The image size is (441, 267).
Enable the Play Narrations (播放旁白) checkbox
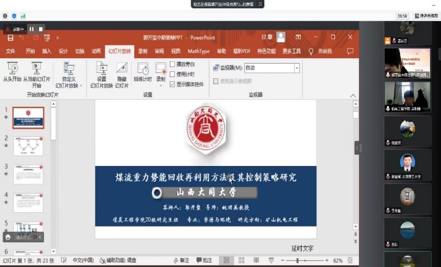tap(172, 64)
